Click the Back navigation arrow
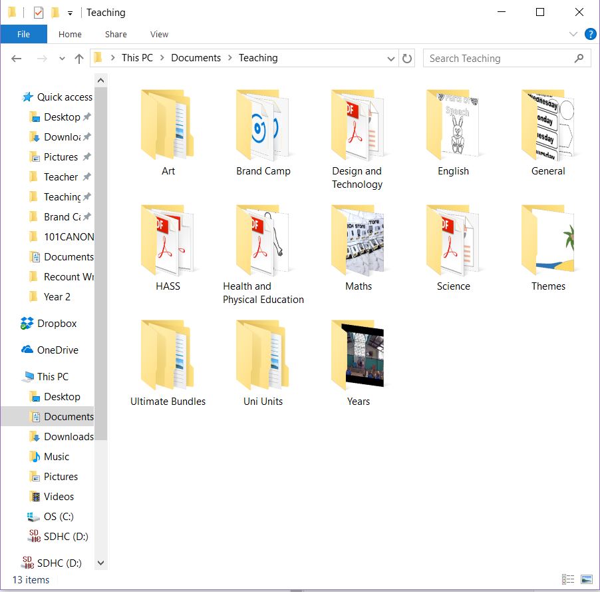Viewport: 600px width, 592px height. click(x=16, y=59)
